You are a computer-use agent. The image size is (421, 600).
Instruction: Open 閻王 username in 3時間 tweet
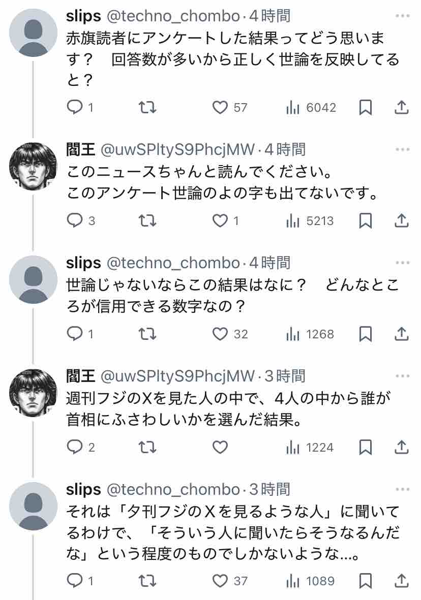(80, 376)
